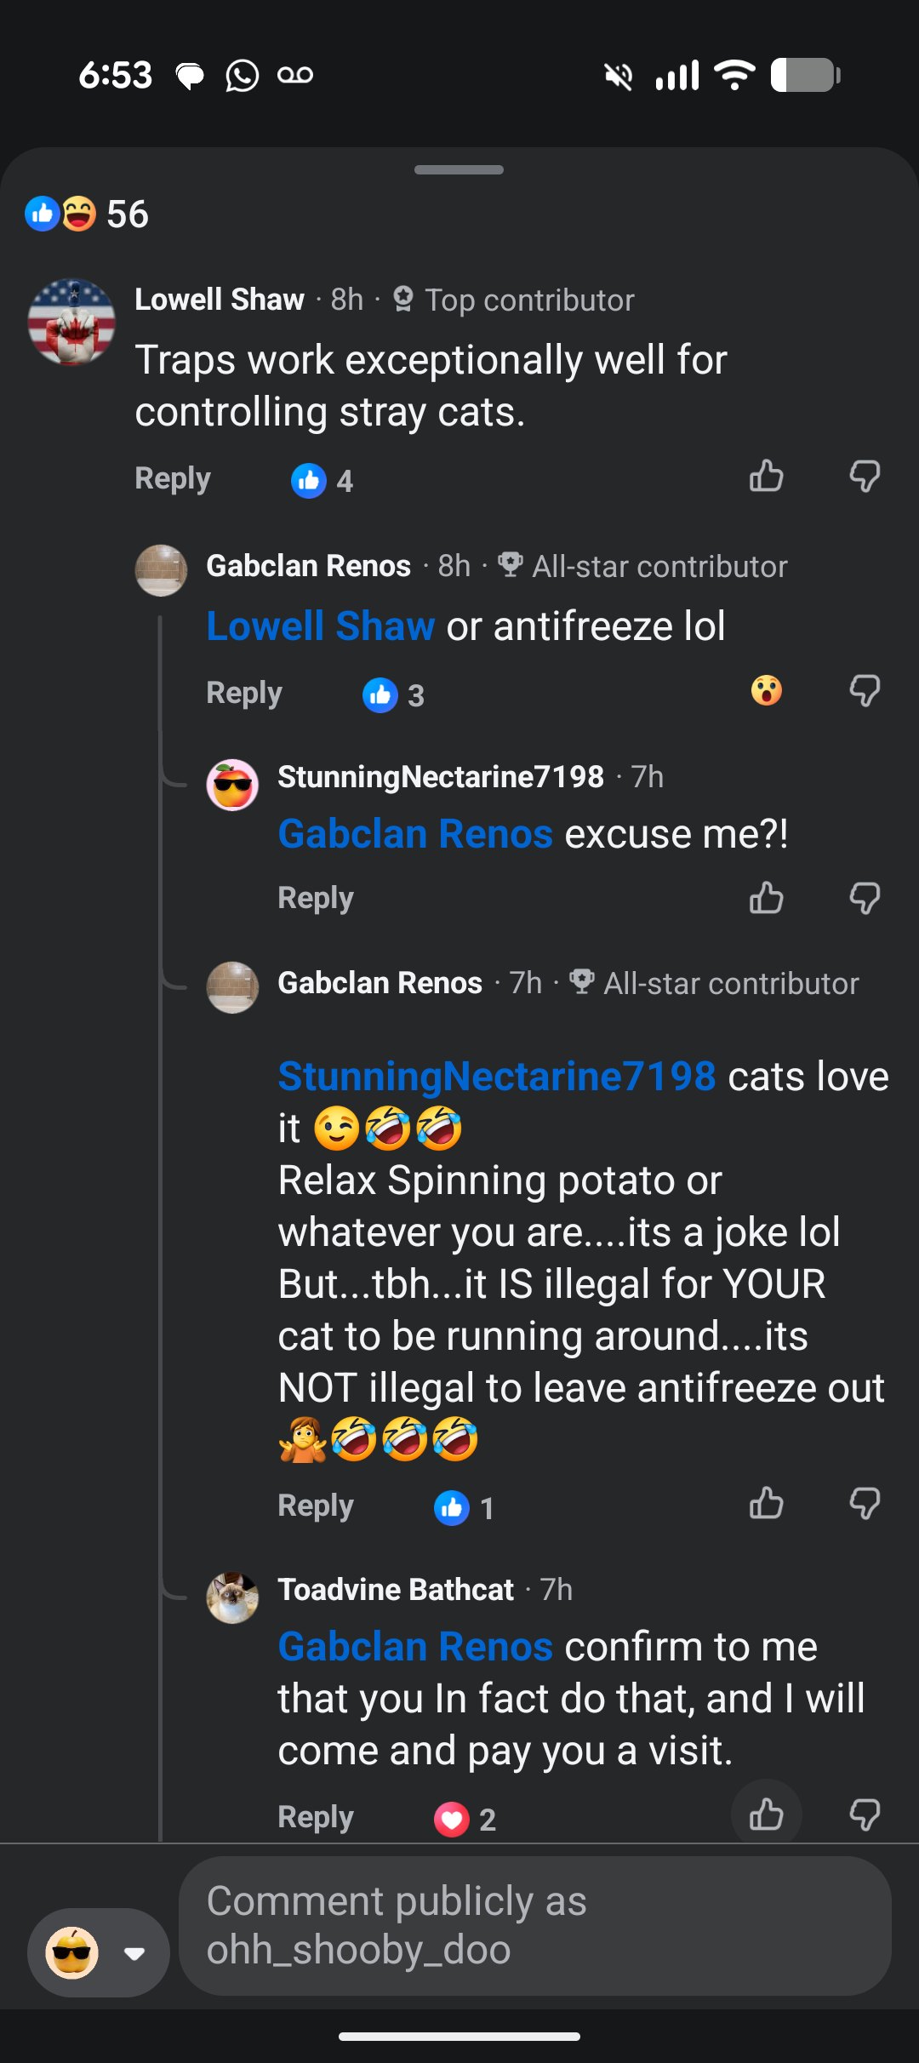Reply to Lowell Shaw's comment
Image resolution: width=919 pixels, height=2063 pixels.
pos(173,478)
